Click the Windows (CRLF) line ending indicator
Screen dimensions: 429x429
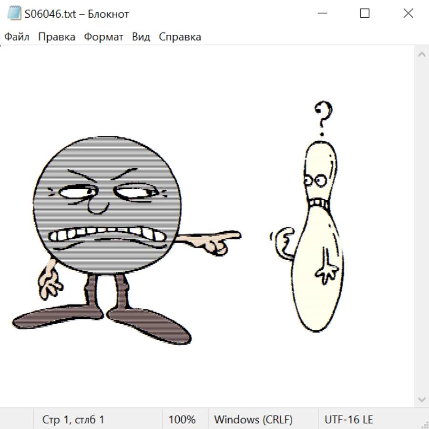253,419
